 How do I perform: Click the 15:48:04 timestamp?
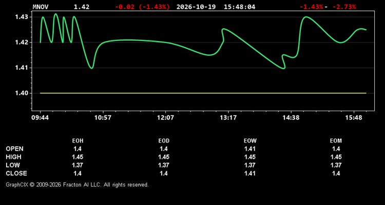coord(239,7)
